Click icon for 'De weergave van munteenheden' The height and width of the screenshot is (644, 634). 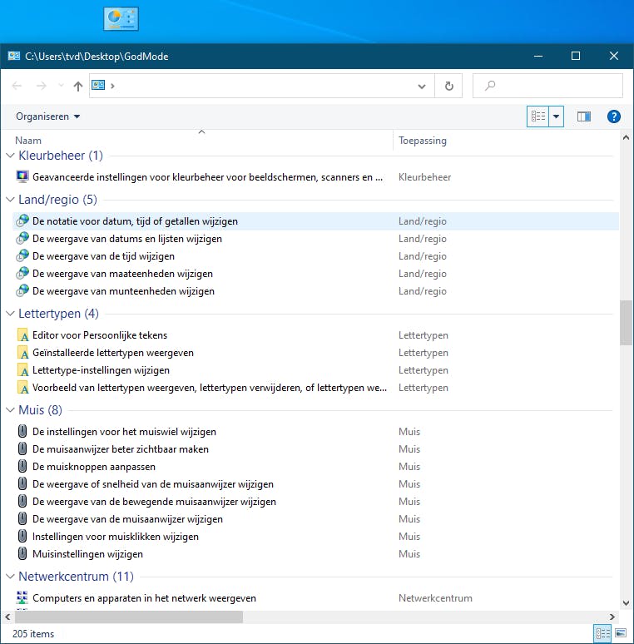[22, 290]
